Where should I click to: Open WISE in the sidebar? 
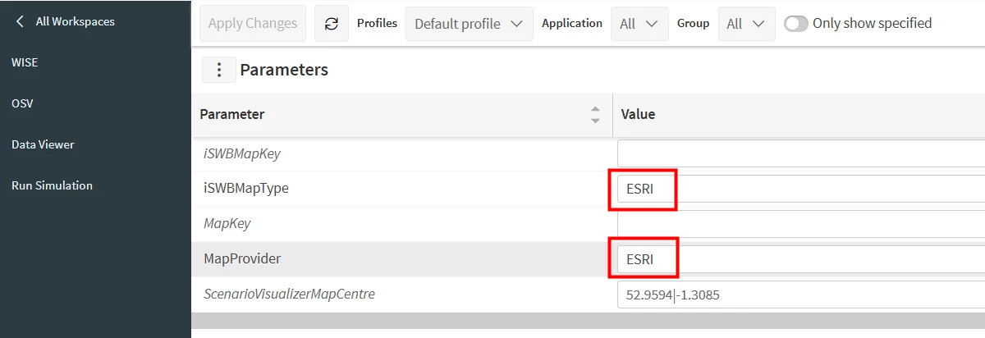[x=25, y=62]
